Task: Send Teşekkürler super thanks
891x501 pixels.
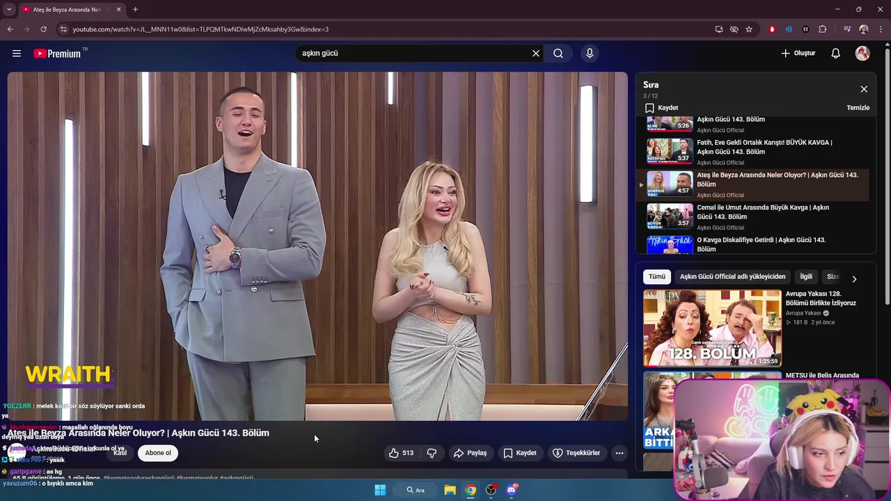Action: (576, 453)
